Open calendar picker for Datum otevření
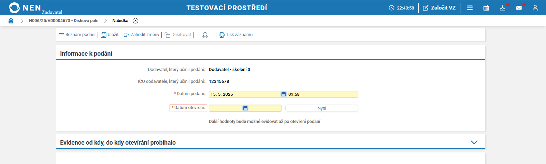Screen dimensions: 546x164 click(245, 108)
